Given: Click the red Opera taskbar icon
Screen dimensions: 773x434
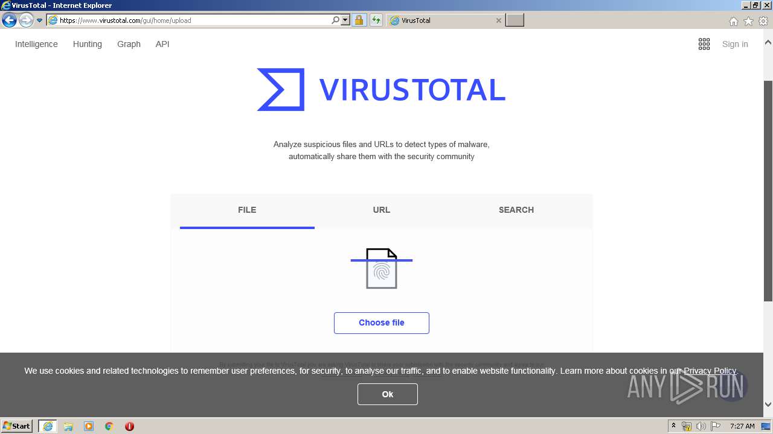Looking at the screenshot, I should pyautogui.click(x=129, y=426).
